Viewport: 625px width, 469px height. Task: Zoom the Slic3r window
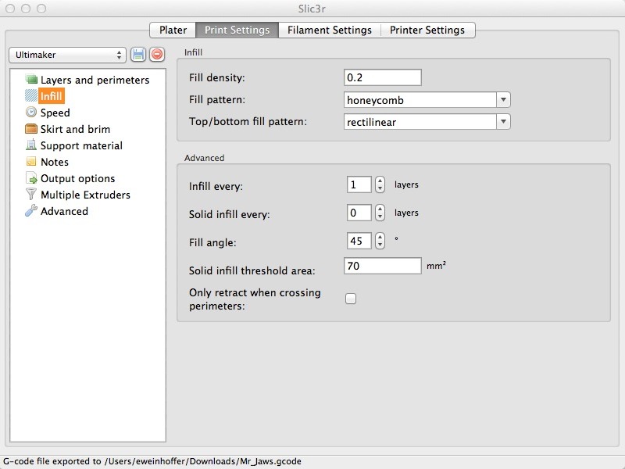tap(41, 9)
